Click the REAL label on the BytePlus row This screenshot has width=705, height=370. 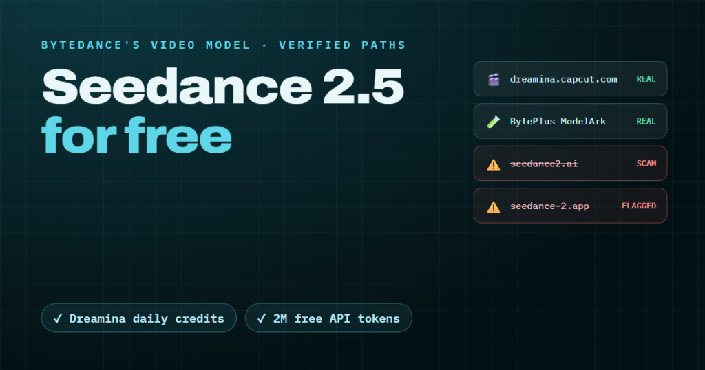[646, 121]
